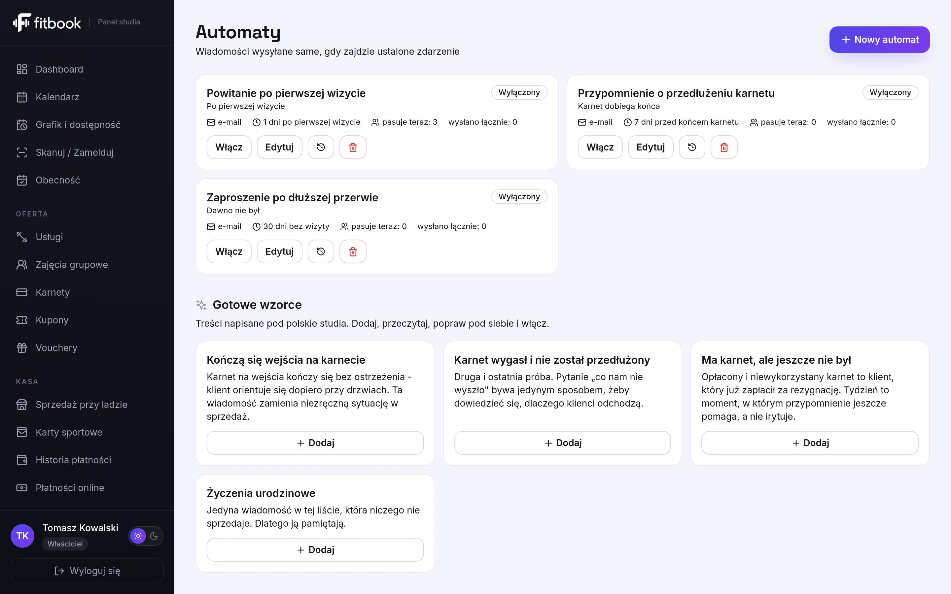Switch to light theme sun icon

point(138,536)
